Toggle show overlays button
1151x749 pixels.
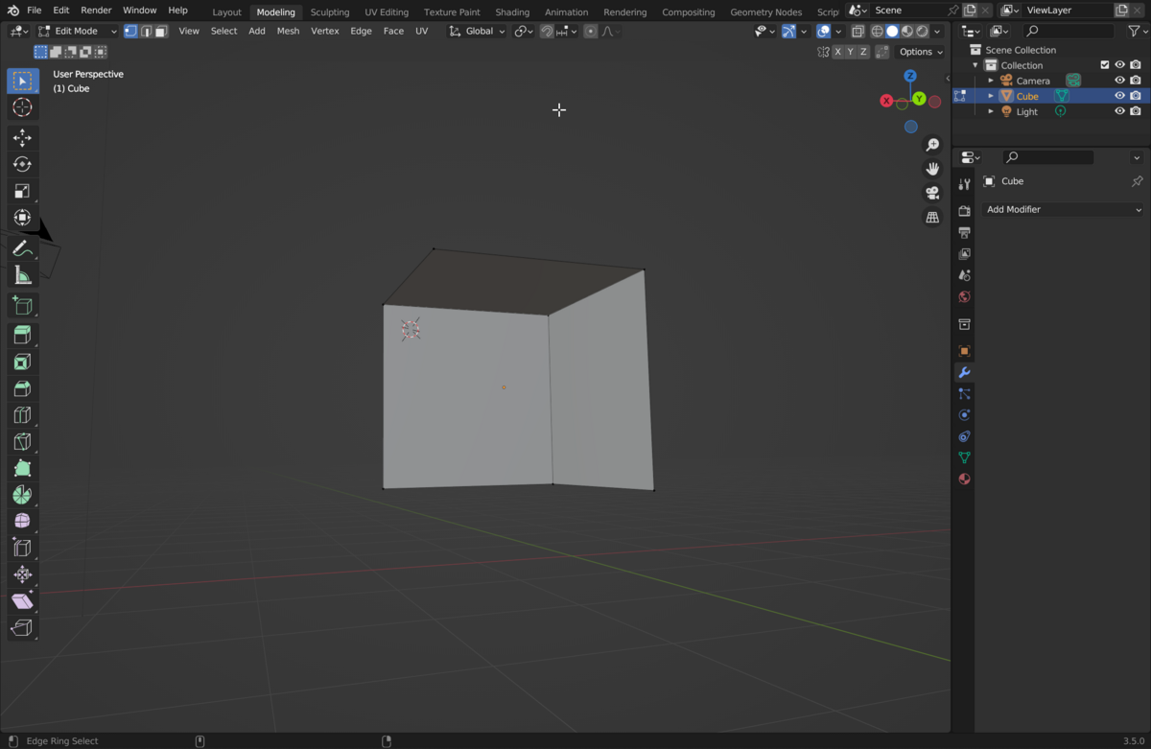(x=824, y=31)
